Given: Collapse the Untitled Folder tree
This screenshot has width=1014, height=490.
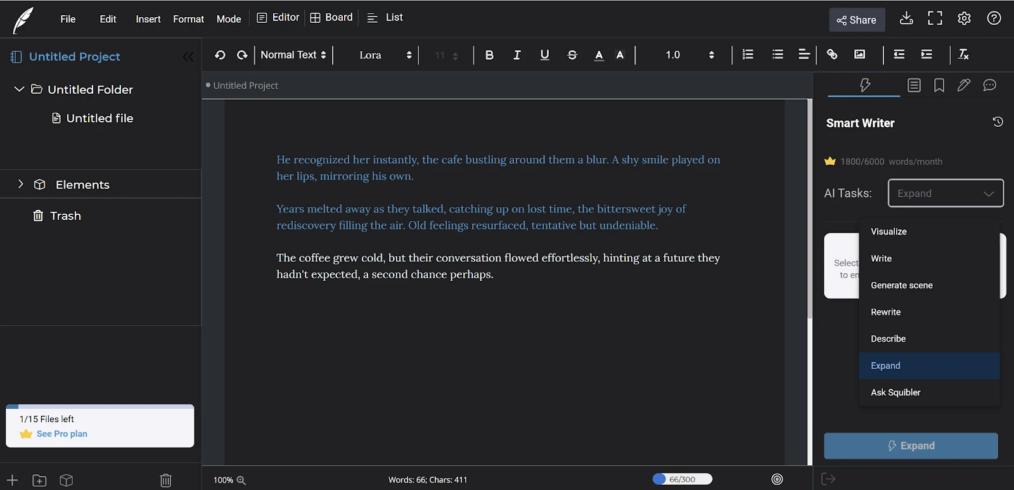Looking at the screenshot, I should pos(19,89).
